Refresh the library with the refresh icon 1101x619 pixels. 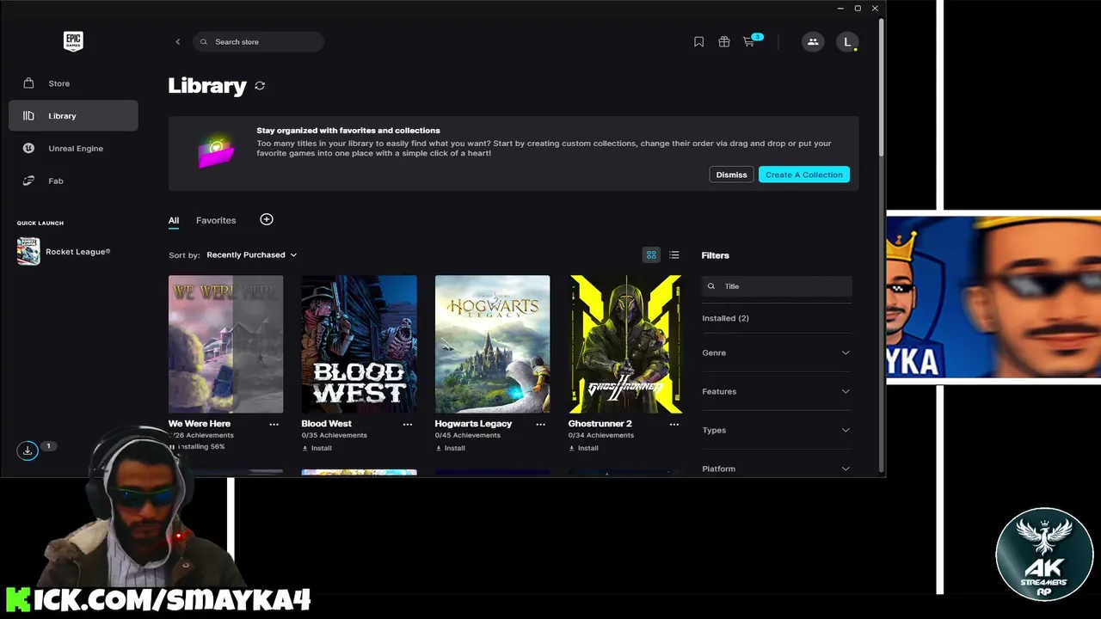(x=260, y=86)
